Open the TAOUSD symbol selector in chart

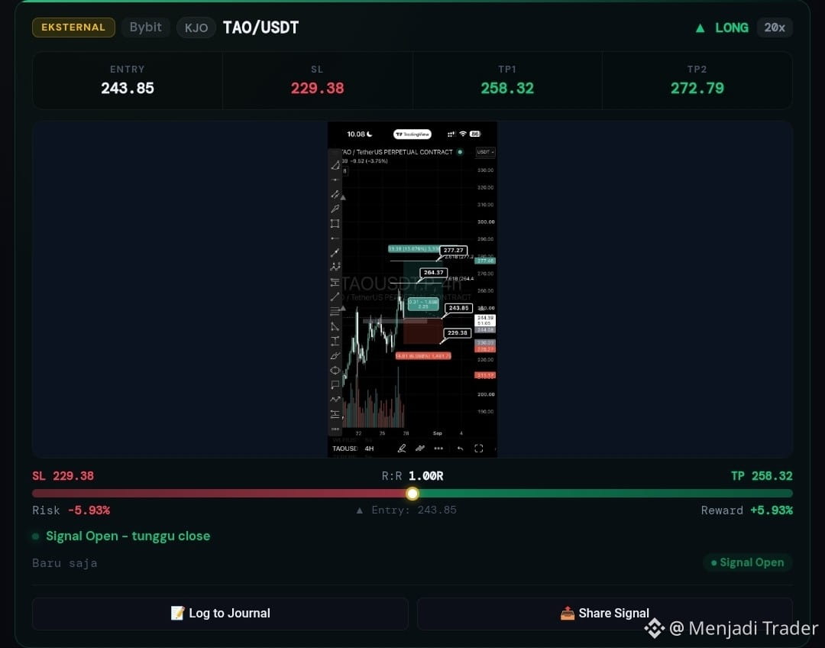(x=345, y=449)
